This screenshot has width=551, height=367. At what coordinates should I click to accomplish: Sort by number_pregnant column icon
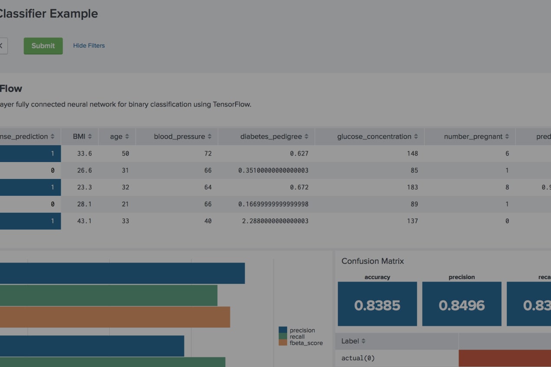507,136
